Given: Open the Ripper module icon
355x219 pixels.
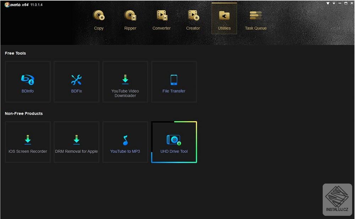Looking at the screenshot, I should (130, 15).
